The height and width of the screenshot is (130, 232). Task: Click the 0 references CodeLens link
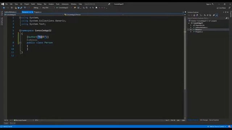[x=32, y=40]
